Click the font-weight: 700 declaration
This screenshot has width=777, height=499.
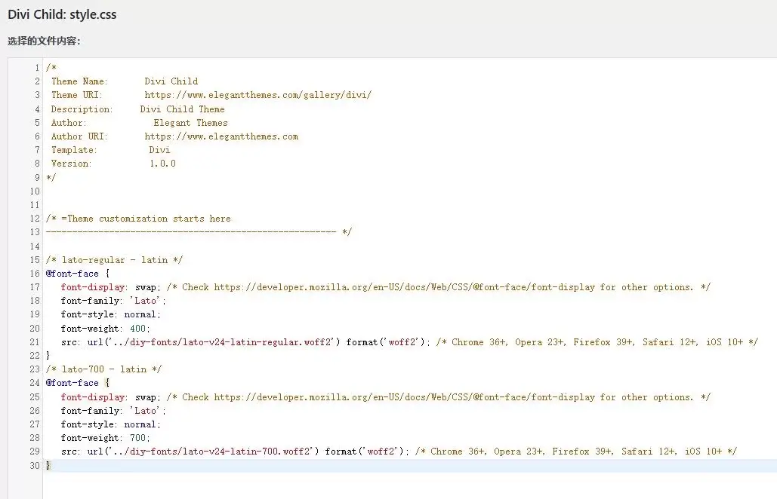click(105, 438)
